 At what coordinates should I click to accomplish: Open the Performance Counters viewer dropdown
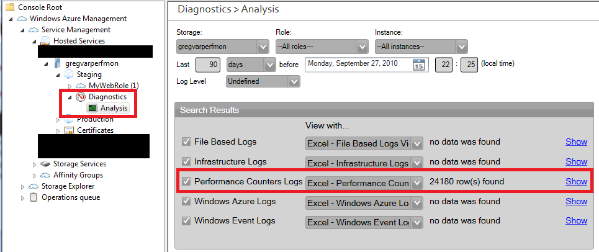pos(364,183)
